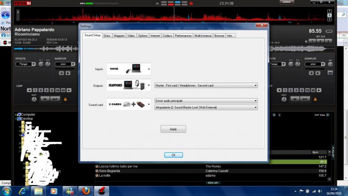348x196 pixels.
Task: Double right deck loop with right arrow
Action: 319,90
